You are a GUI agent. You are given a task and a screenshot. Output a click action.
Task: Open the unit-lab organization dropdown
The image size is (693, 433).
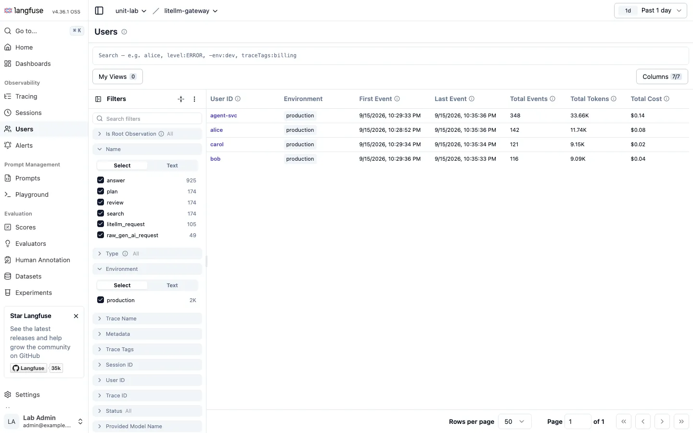[131, 11]
